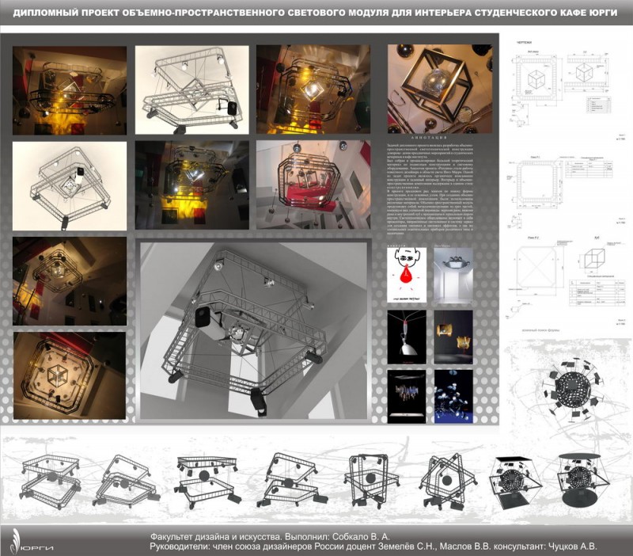Open the poster thumbnail with face and red drop
The height and width of the screenshot is (556, 633).
[x=407, y=275]
